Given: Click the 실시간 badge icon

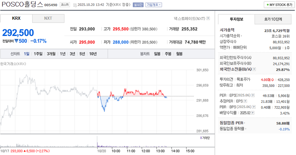Looking at the screenshot, I should [x=138, y=5].
